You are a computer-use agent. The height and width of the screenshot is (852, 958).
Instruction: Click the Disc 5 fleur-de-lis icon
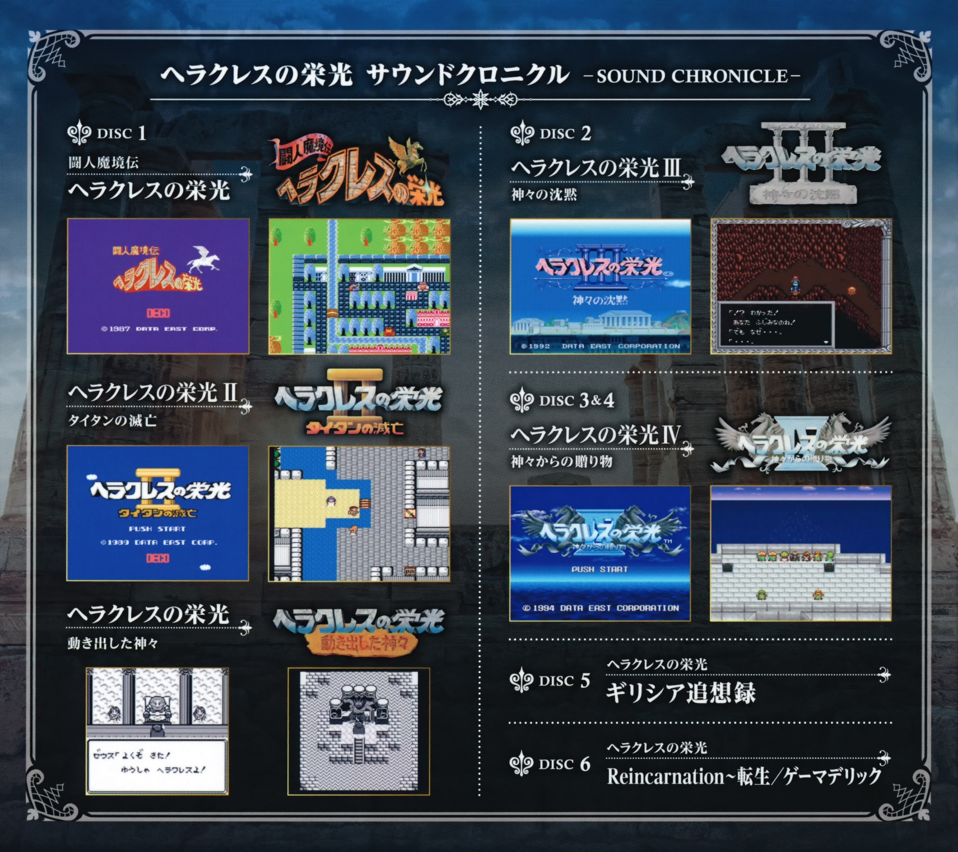[x=520, y=681]
